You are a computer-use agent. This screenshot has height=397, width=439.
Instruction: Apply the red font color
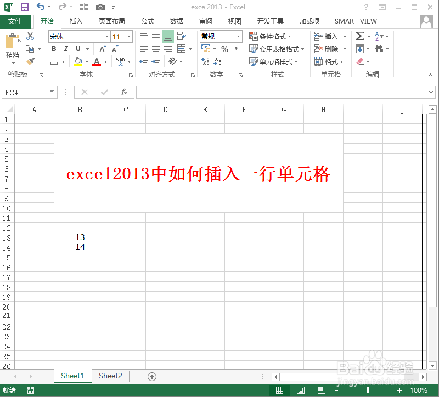[97, 61]
